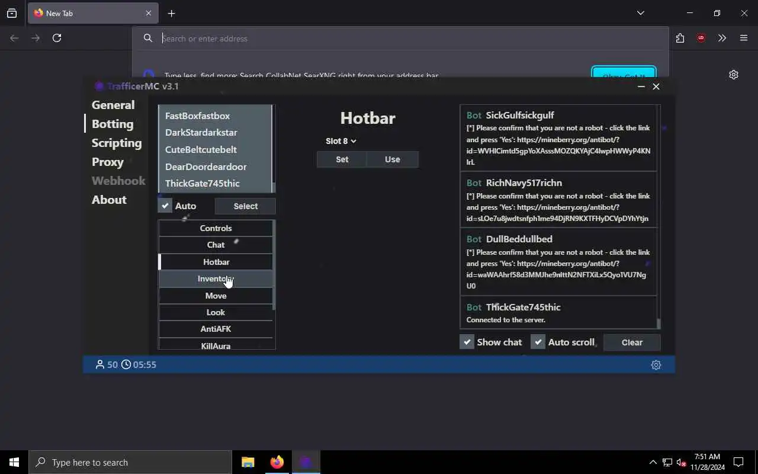Select Inventory in the actions list

pos(216,278)
